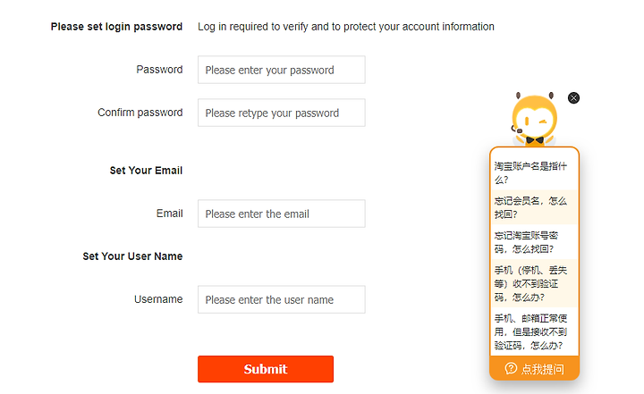Viewport: 644px width, 394px height.
Task: Click into the 'Please enter the email' field
Action: pos(282,214)
